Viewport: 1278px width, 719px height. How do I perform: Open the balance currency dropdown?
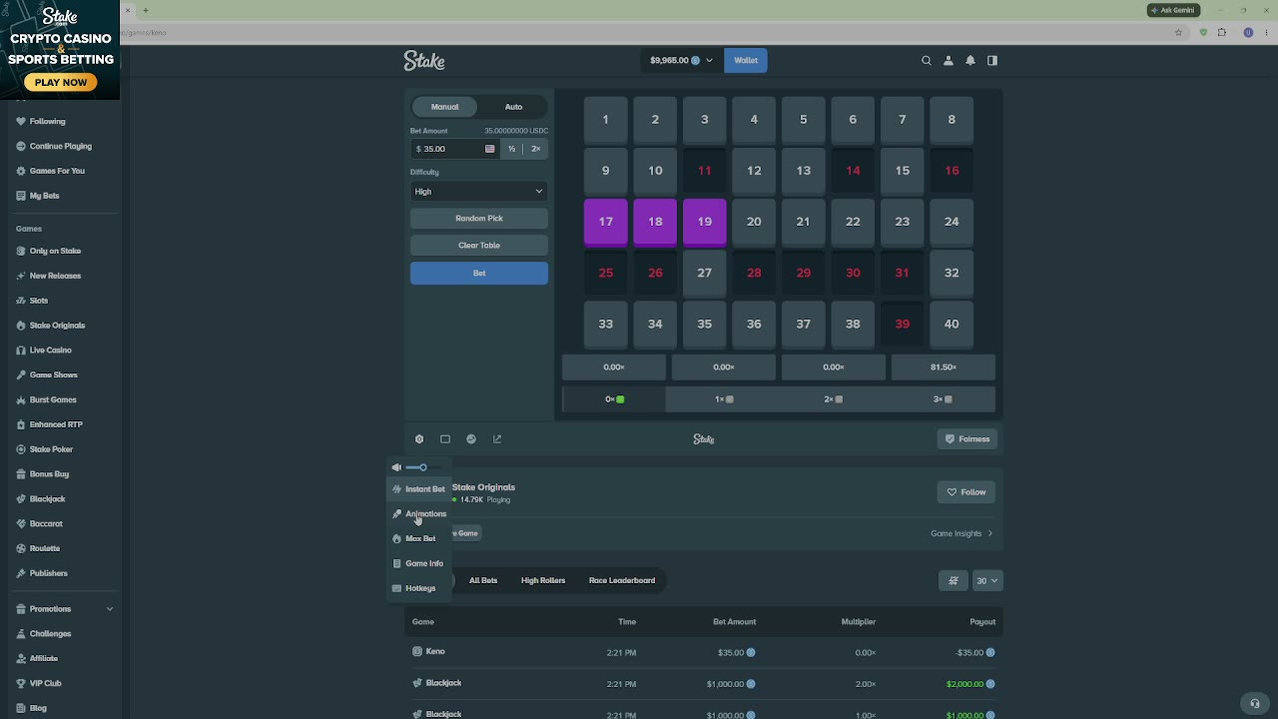pos(682,61)
